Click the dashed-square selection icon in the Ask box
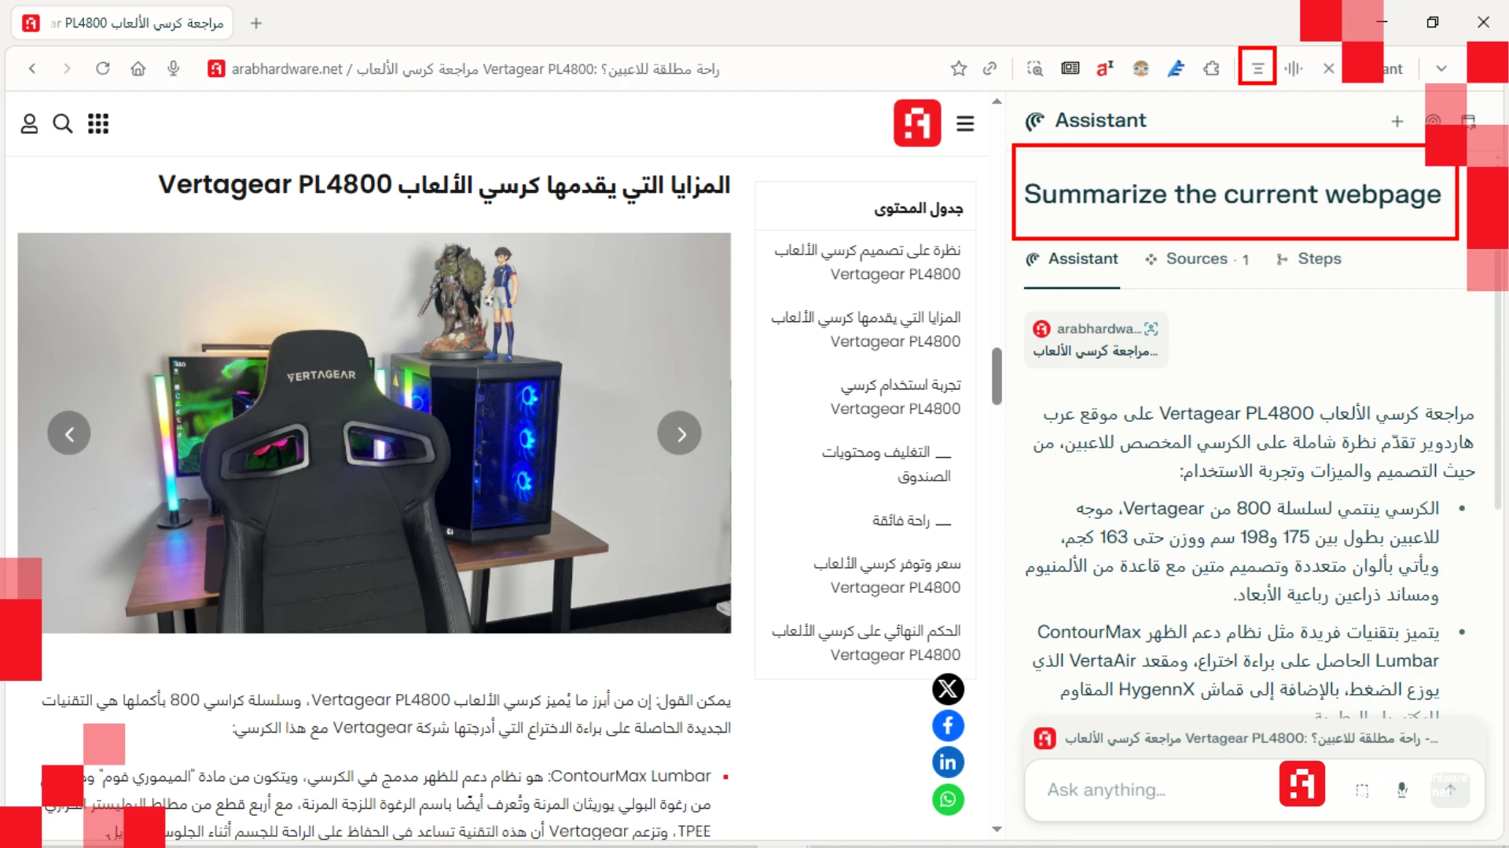The image size is (1509, 848). [1362, 791]
